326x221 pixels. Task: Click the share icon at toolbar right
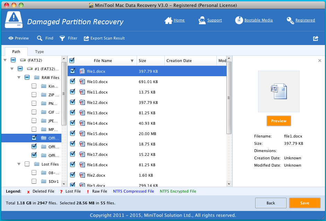316,38
